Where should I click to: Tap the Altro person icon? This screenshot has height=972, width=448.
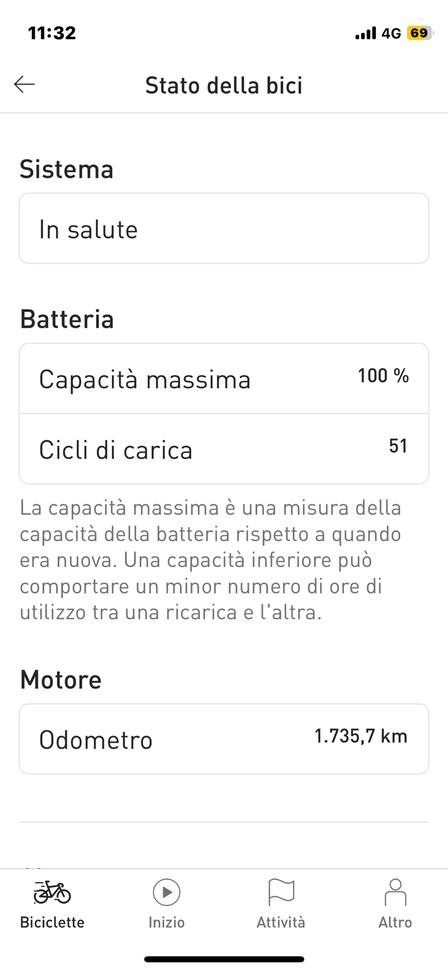point(395,892)
